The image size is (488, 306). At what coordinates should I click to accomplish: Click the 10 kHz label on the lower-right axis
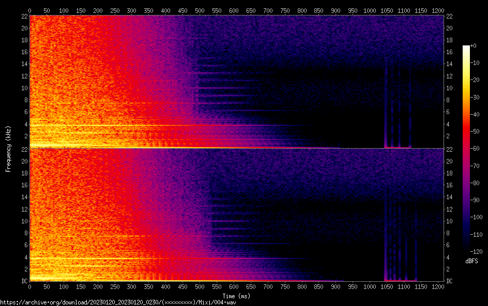[x=450, y=221]
